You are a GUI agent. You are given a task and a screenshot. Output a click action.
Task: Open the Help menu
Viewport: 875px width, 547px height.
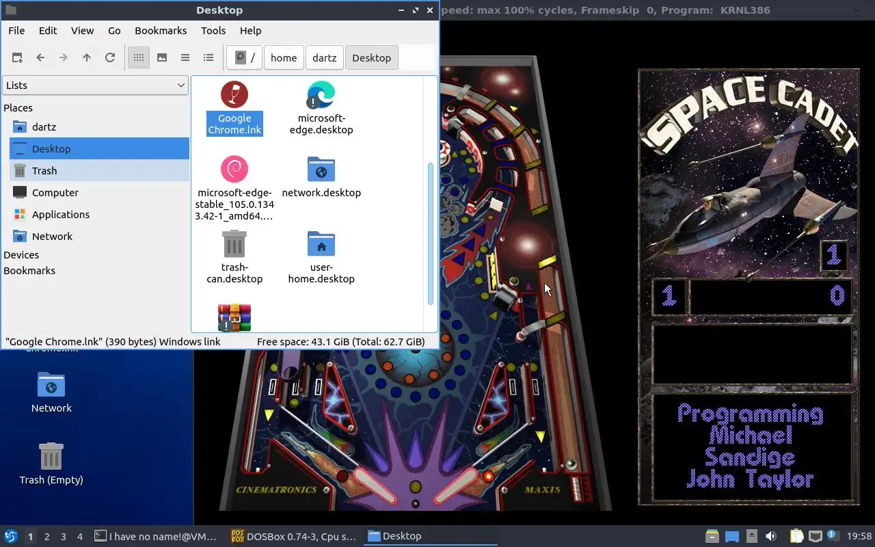[x=251, y=31]
